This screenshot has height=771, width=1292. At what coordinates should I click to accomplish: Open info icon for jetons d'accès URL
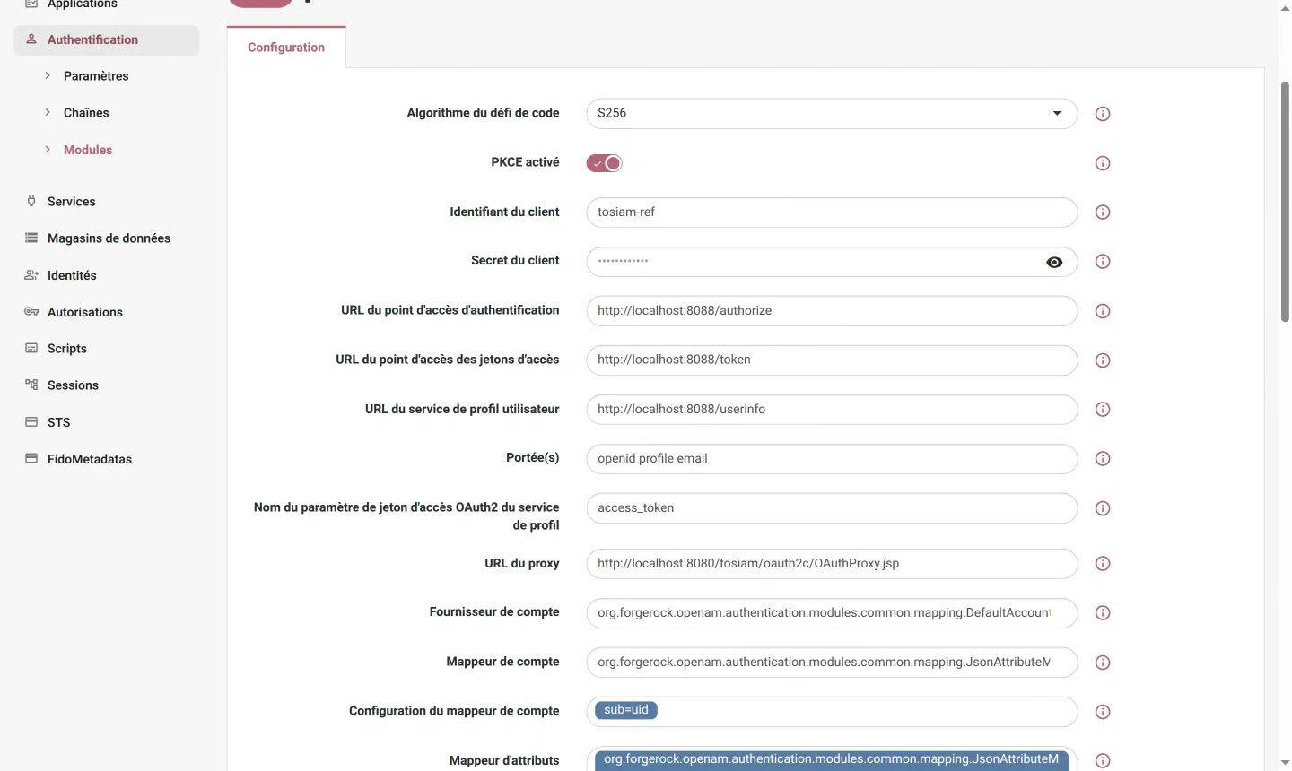pos(1103,360)
